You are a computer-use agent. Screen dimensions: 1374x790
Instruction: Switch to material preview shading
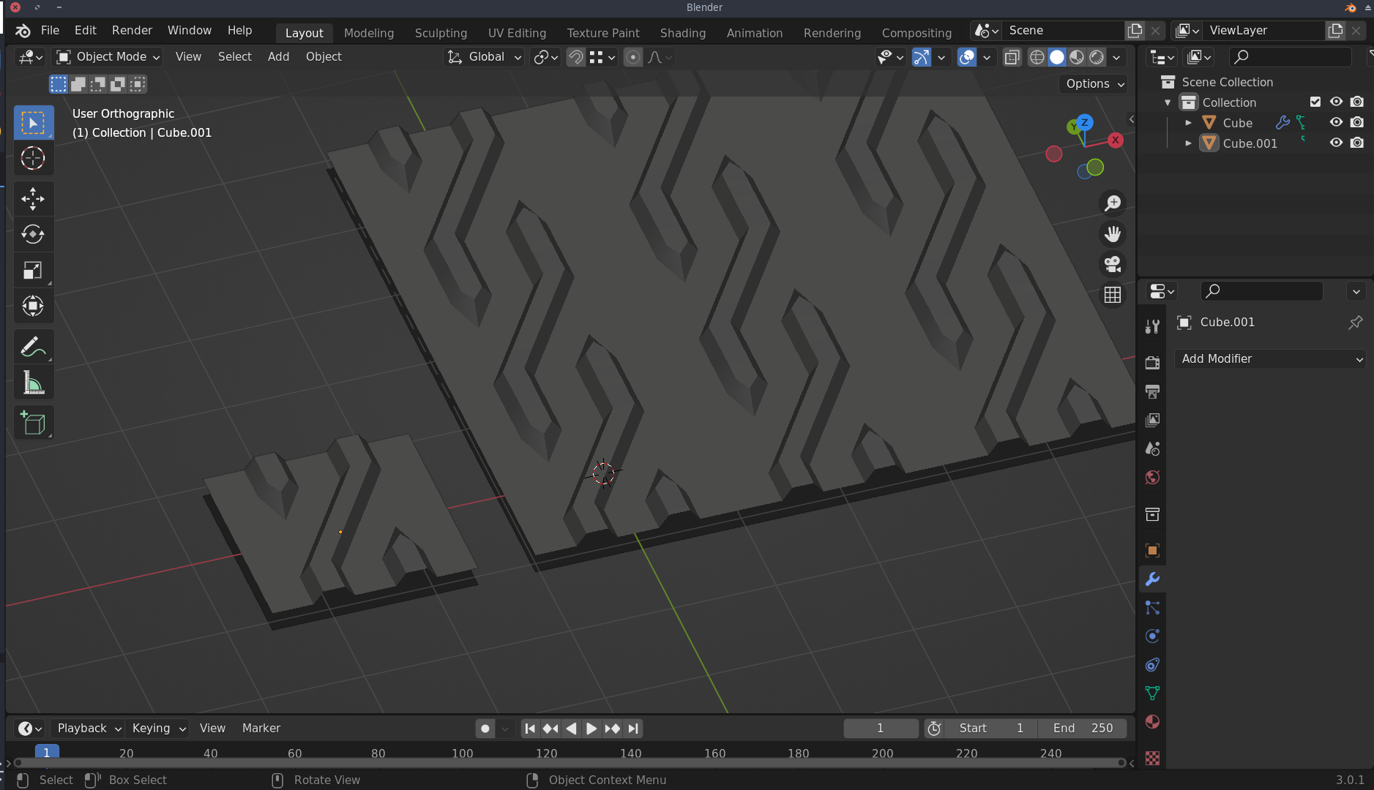pos(1077,57)
